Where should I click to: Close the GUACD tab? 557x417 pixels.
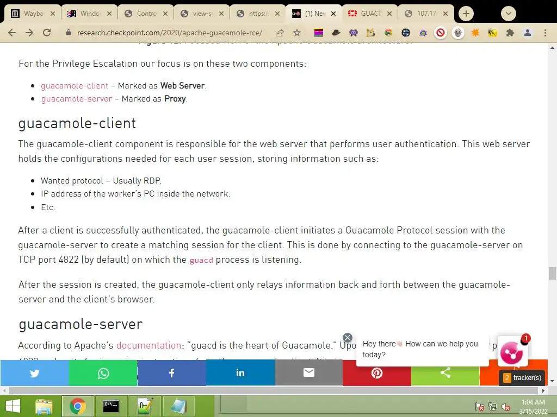389,14
